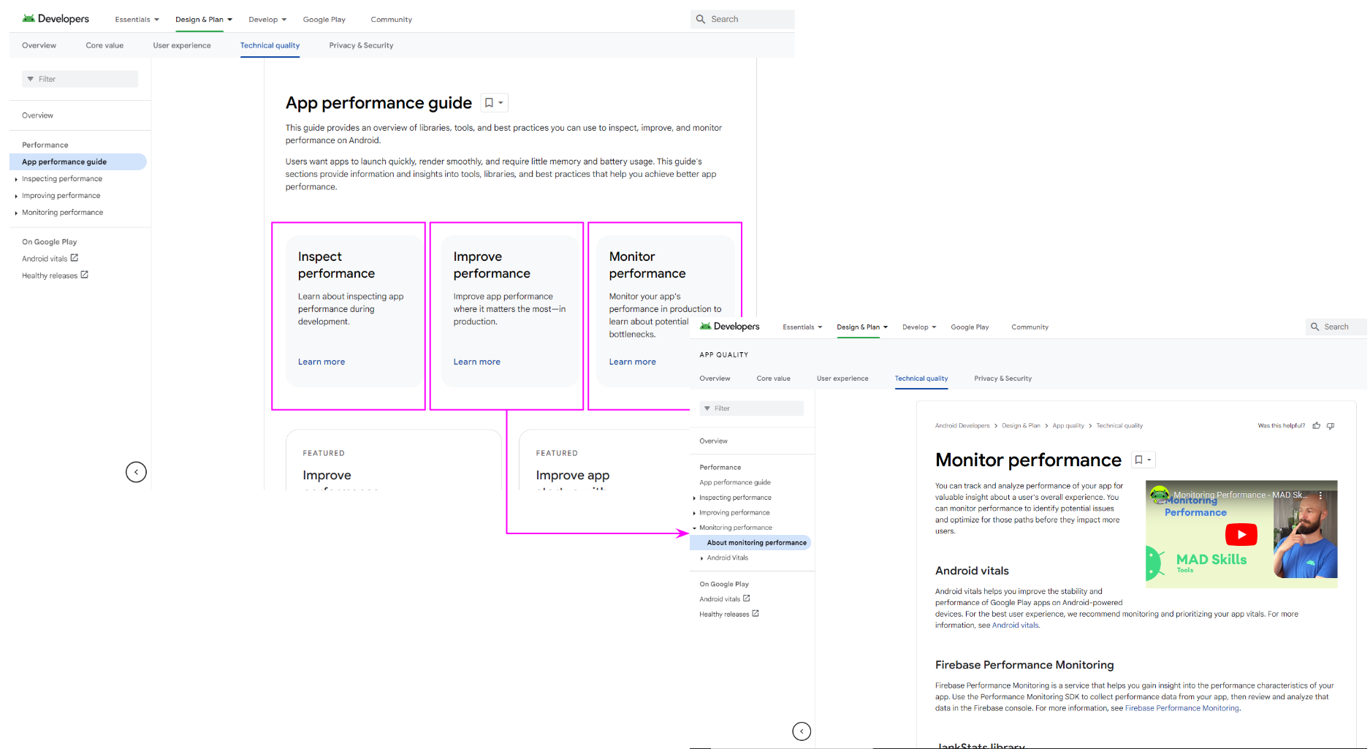Focus Filter field in App performance guide sidebar

point(80,79)
